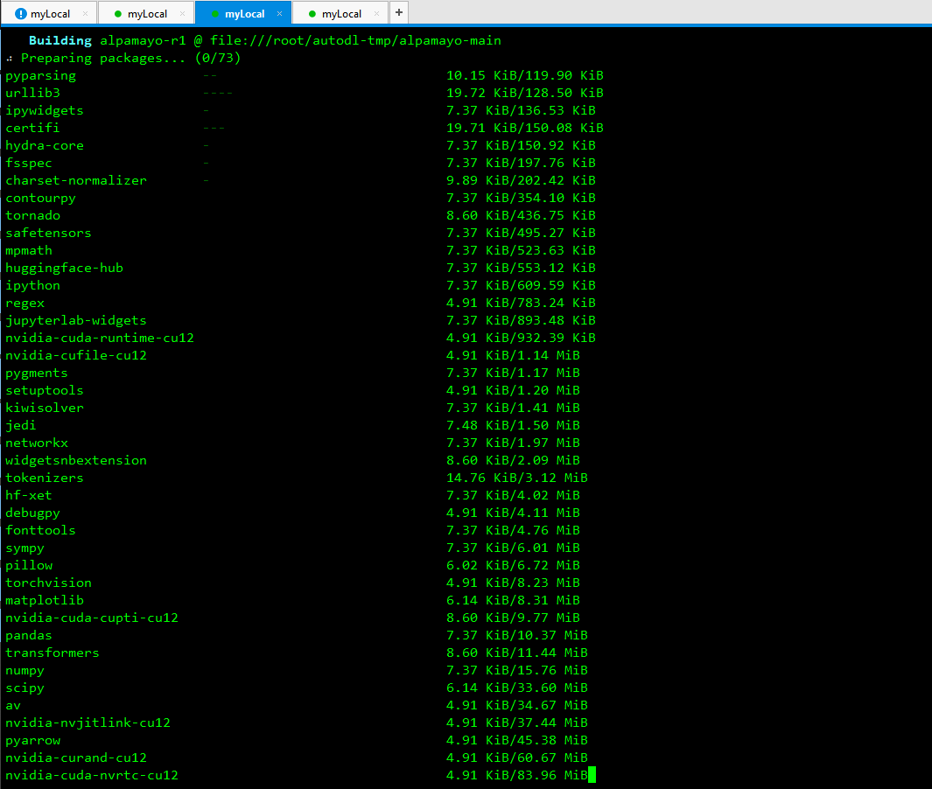The image size is (932, 789).
Task: Click the contourpy package name
Action: pos(40,198)
